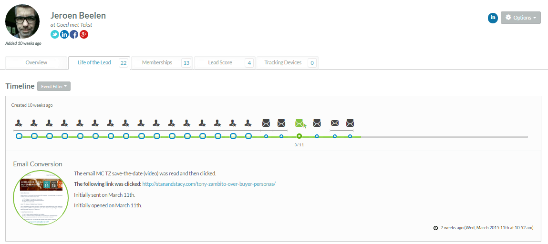Open the stanandstacy.com buyer personas link
Image resolution: width=548 pixels, height=244 pixels.
(209, 184)
